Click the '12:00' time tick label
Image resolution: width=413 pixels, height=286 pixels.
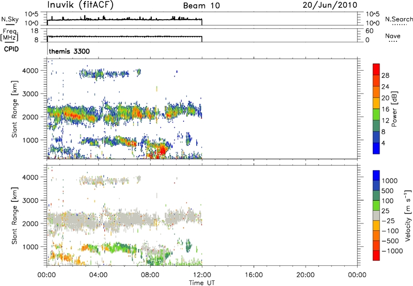click(202, 275)
